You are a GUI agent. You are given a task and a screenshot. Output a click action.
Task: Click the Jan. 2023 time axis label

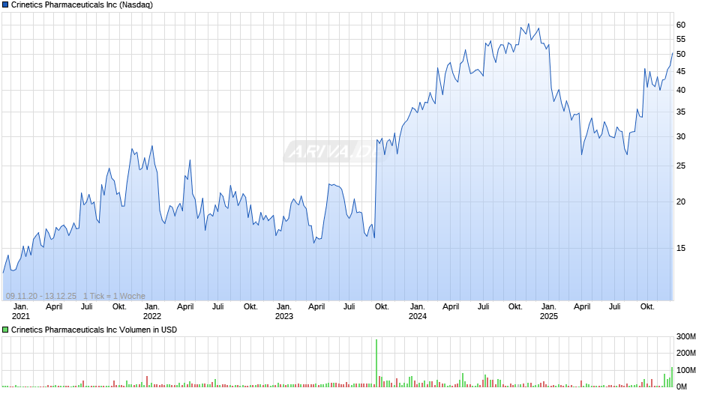283,312
